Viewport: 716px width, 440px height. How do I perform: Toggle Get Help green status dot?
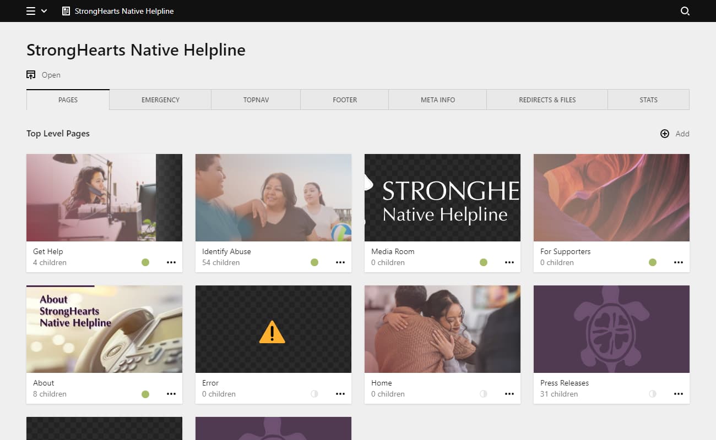[x=145, y=262]
